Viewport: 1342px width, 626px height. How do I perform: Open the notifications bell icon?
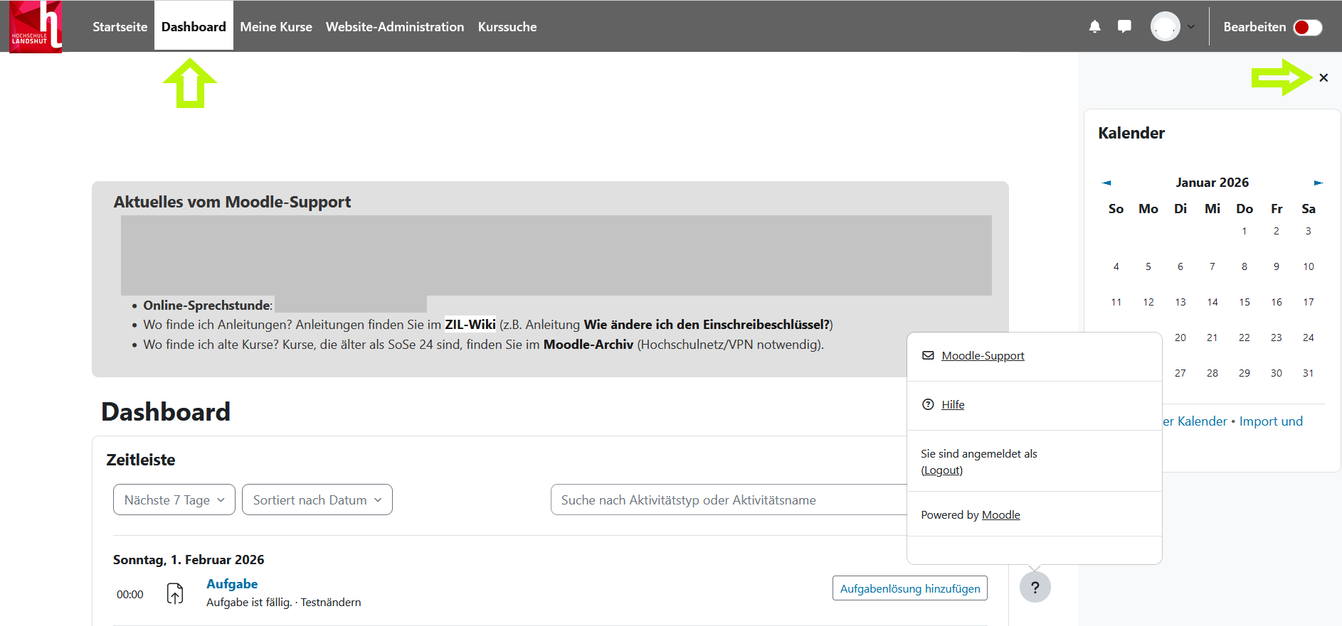1094,27
